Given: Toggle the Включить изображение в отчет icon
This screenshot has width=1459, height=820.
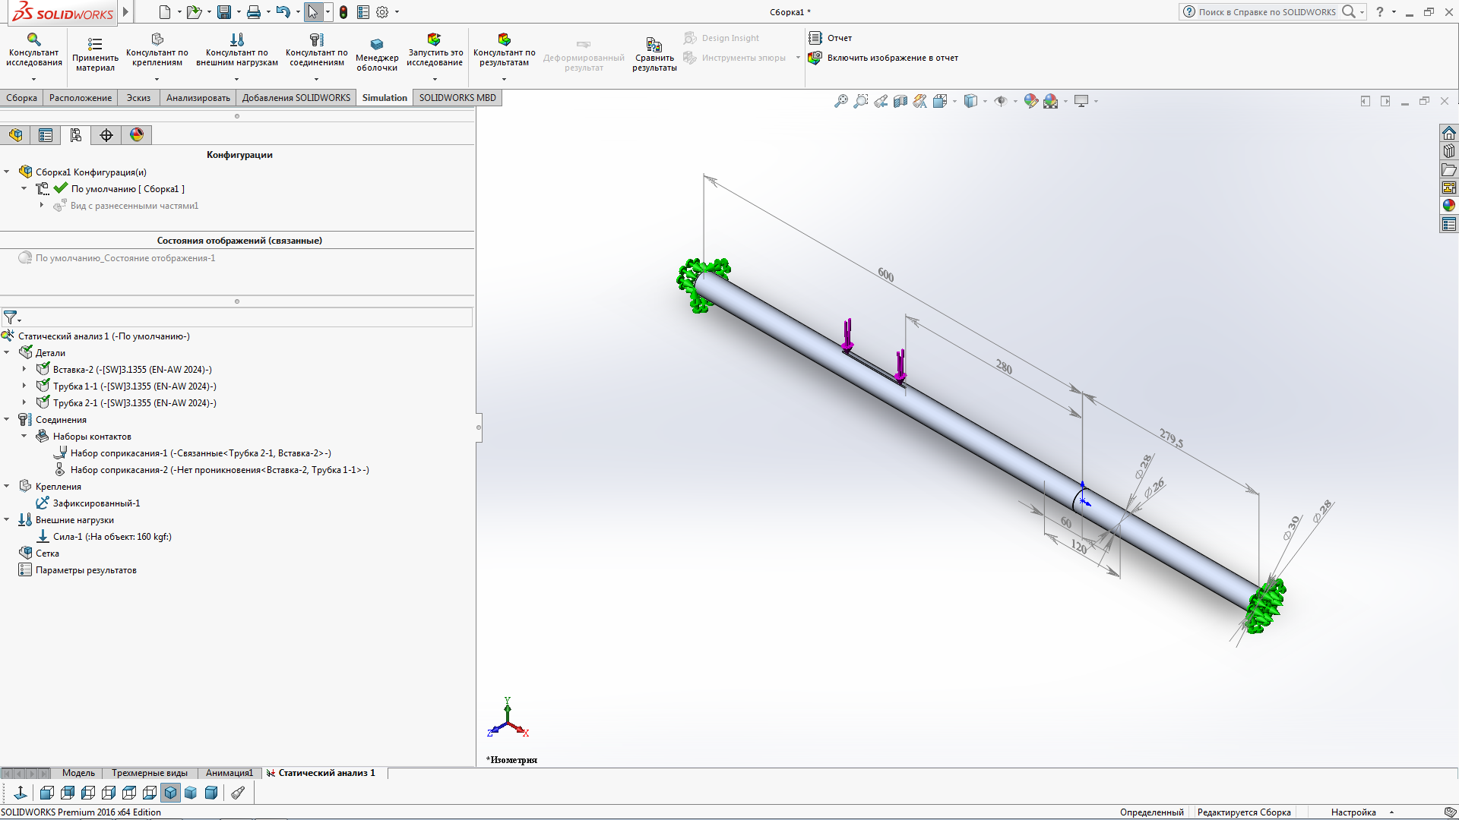Looking at the screenshot, I should (x=818, y=58).
